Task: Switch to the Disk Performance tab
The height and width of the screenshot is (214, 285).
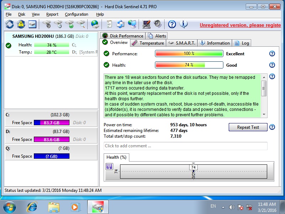Action: 123,36
